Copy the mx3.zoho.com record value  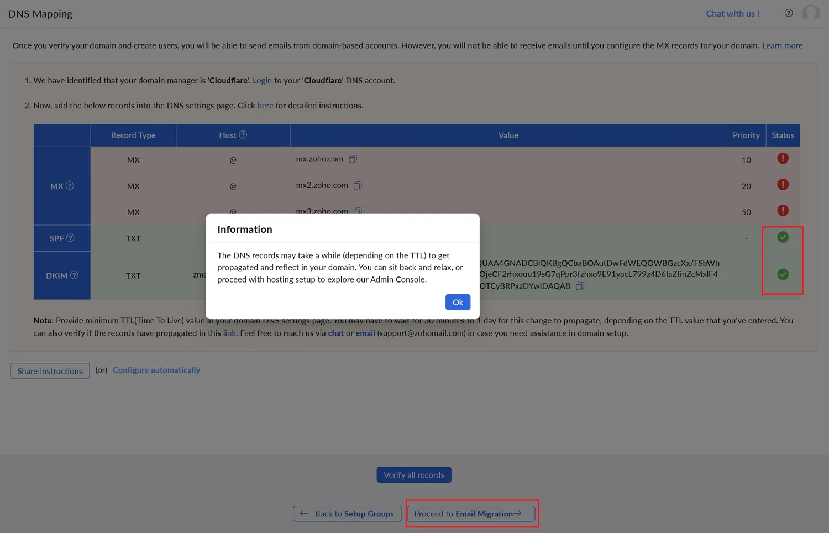pyautogui.click(x=358, y=211)
